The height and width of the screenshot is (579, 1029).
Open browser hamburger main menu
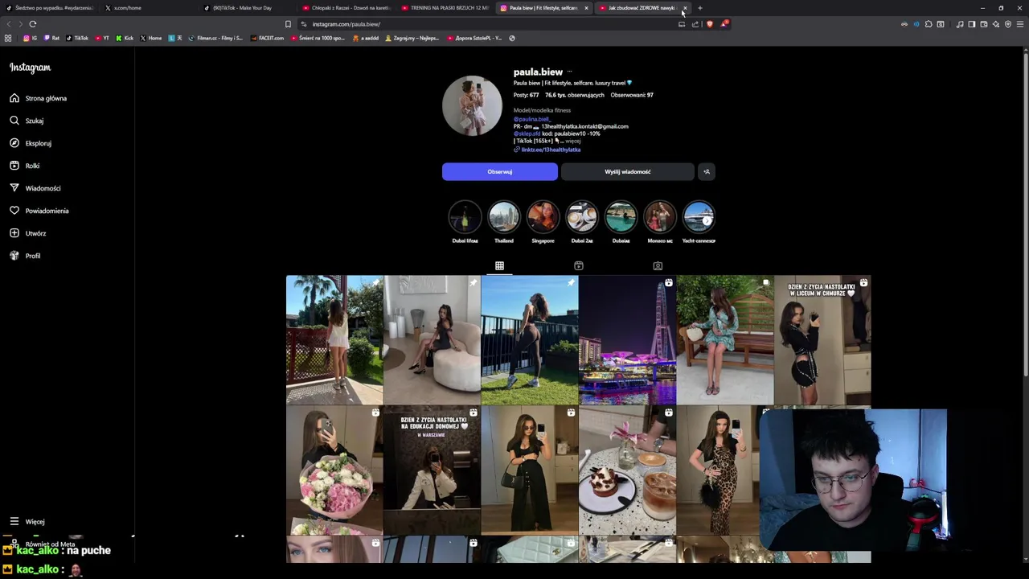coord(1020,24)
